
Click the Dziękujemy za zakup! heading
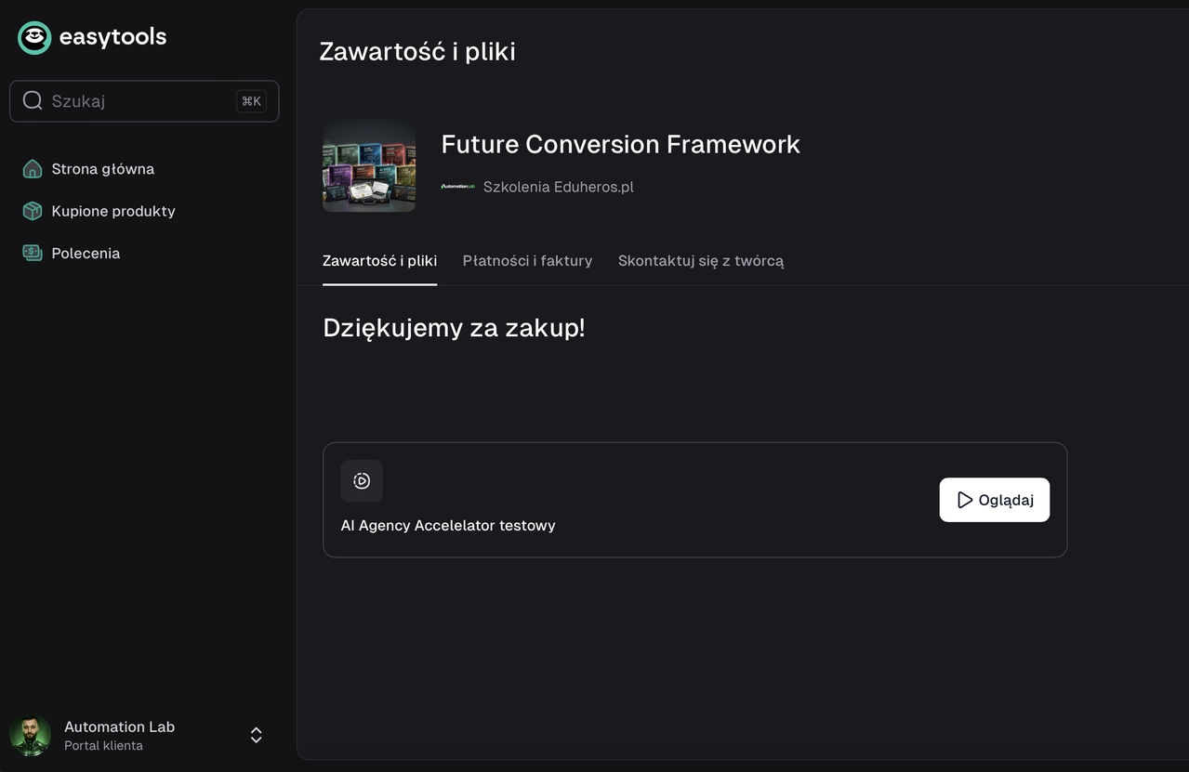tap(454, 328)
